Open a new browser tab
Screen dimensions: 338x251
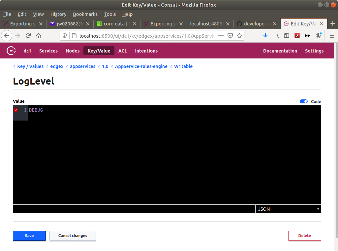(x=333, y=23)
